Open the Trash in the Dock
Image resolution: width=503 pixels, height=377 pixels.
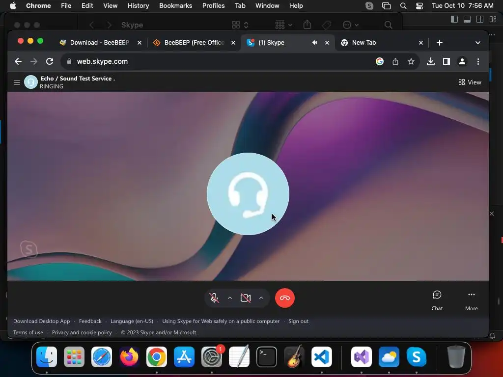coord(456,357)
